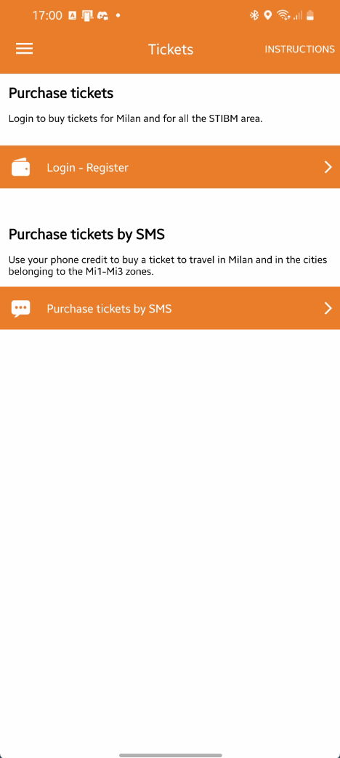Tap the cellular signal bars icon
340x758 pixels.
[x=298, y=16]
